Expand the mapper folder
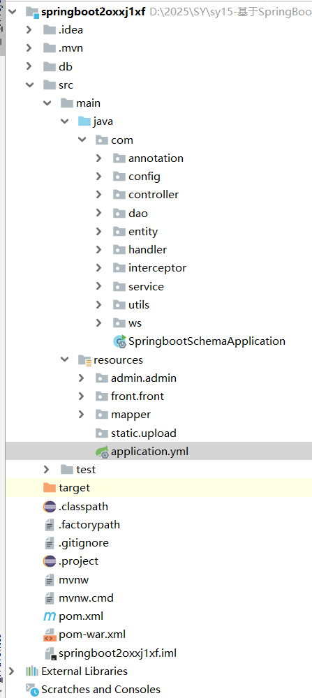This screenshot has width=312, height=698. 81,415
